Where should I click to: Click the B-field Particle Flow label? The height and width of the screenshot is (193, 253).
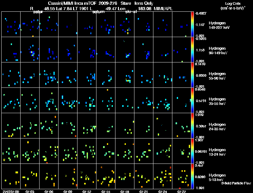tap(236, 183)
